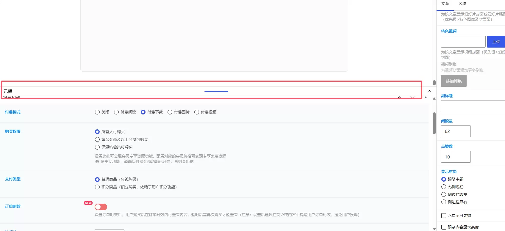Image resolution: width=505 pixels, height=231 pixels.
Task: Click the 点赞数 field showing 10
Action: (x=456, y=157)
